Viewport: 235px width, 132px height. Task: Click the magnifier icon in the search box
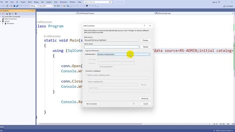click(110, 2)
